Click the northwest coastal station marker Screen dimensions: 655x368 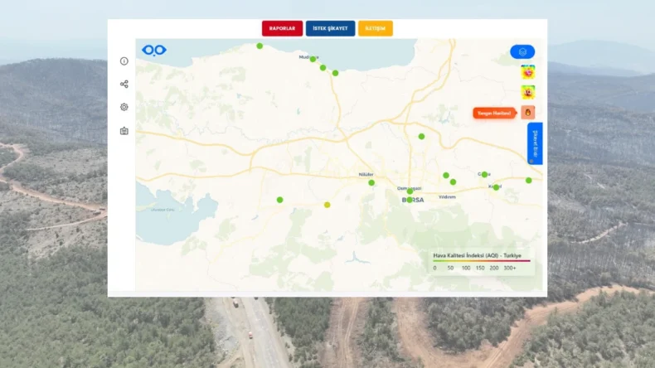click(x=260, y=46)
